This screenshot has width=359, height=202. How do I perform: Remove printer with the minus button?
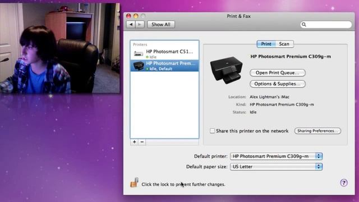tap(142, 142)
